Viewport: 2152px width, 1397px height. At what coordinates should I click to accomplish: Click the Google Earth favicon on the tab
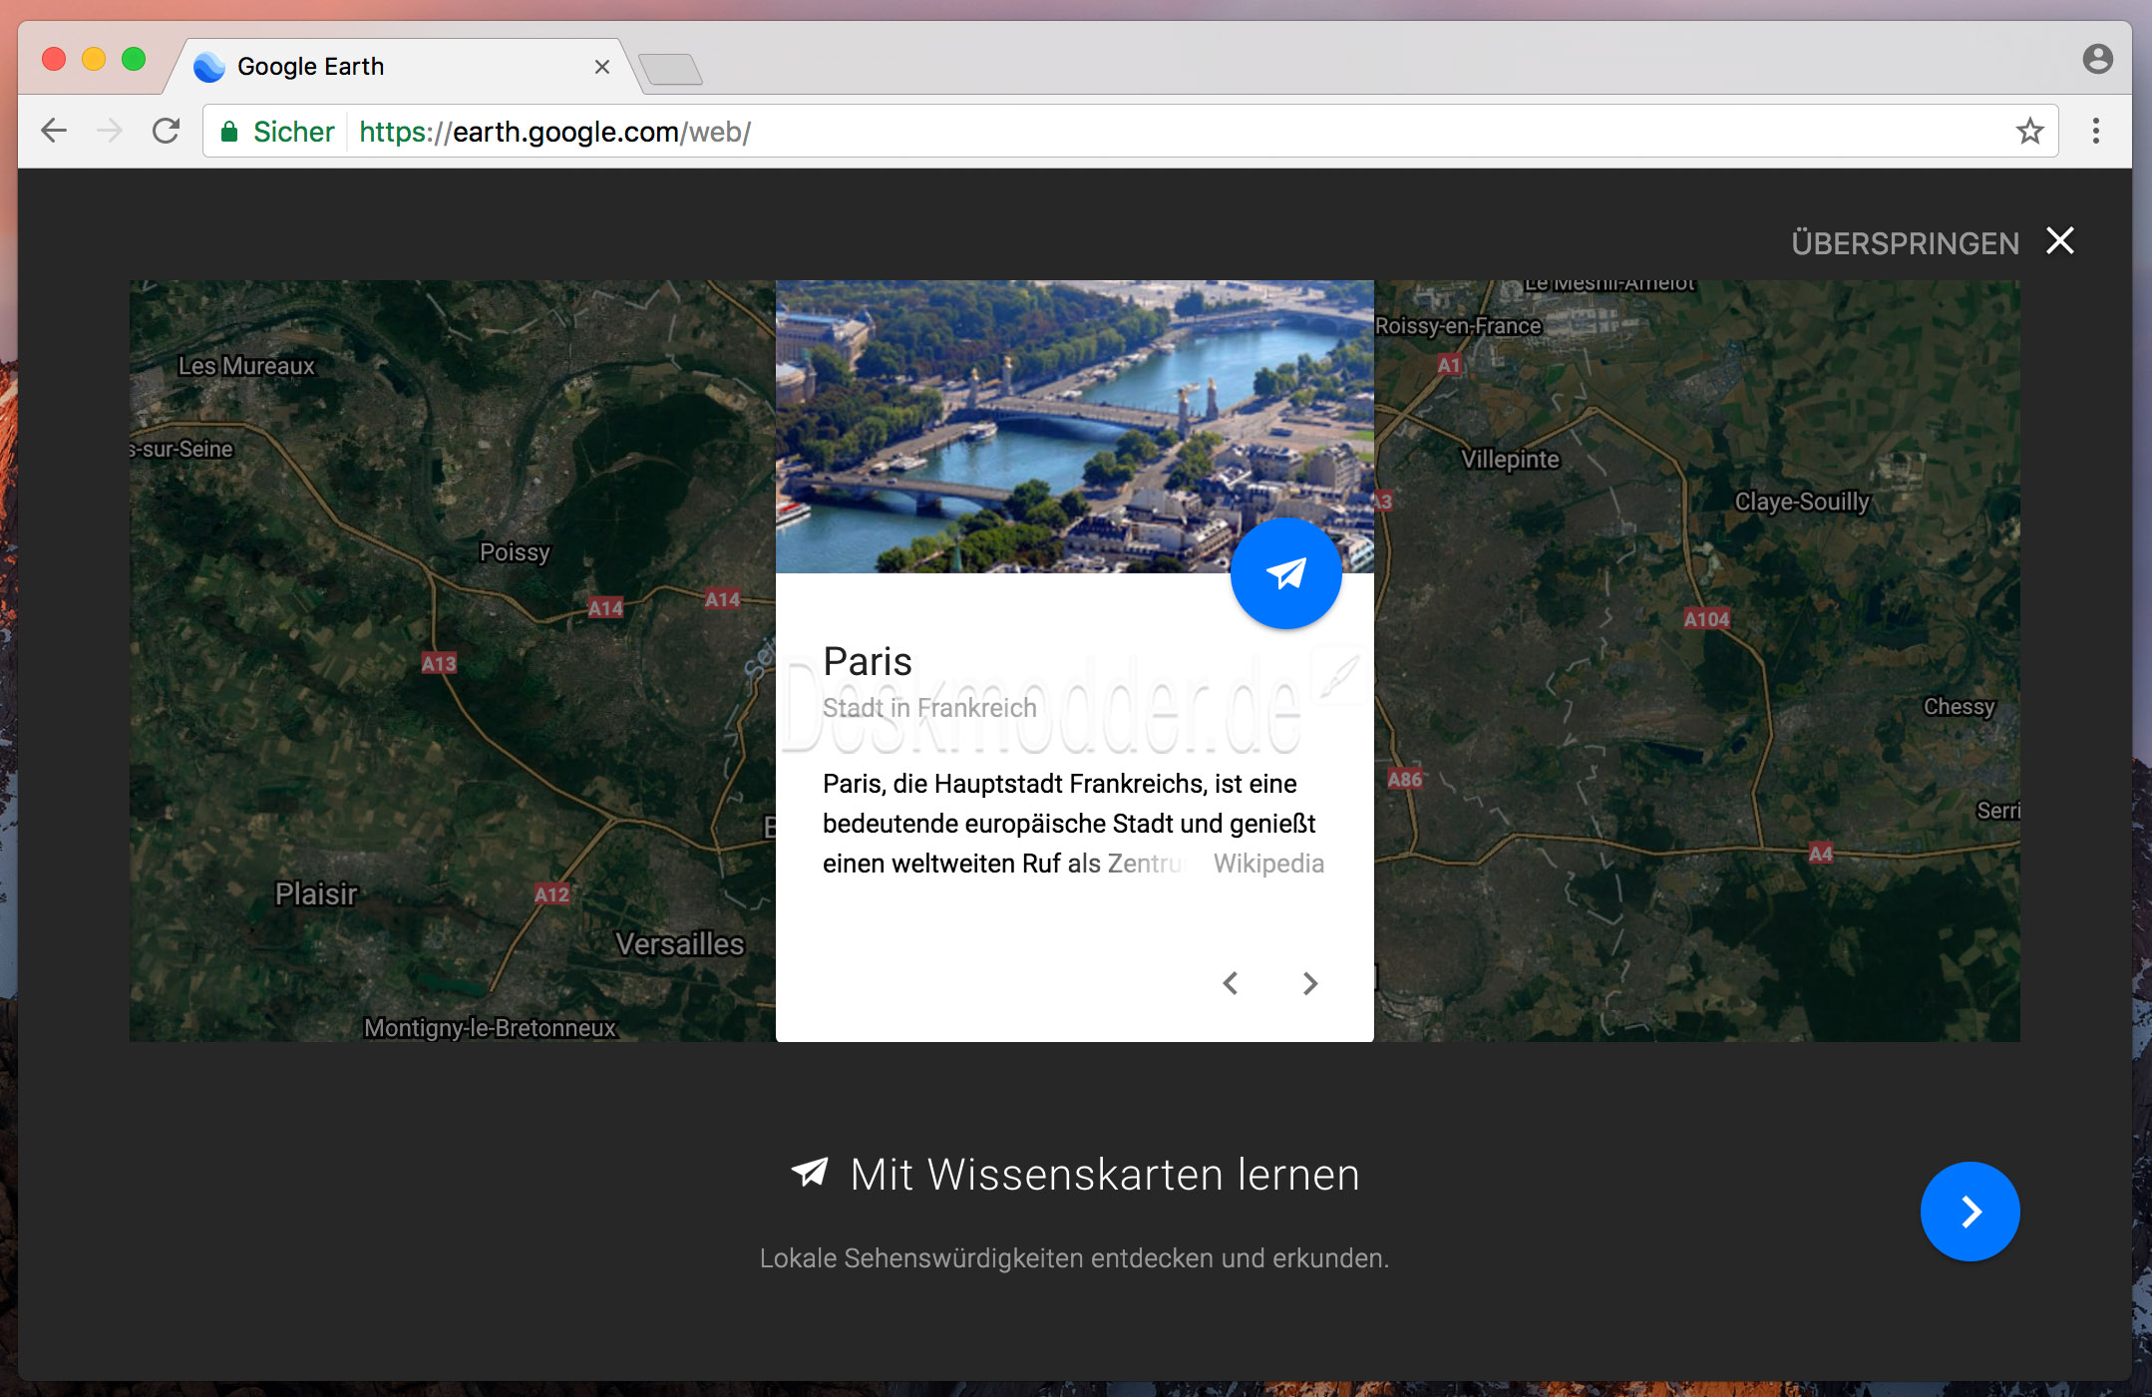pos(209,67)
